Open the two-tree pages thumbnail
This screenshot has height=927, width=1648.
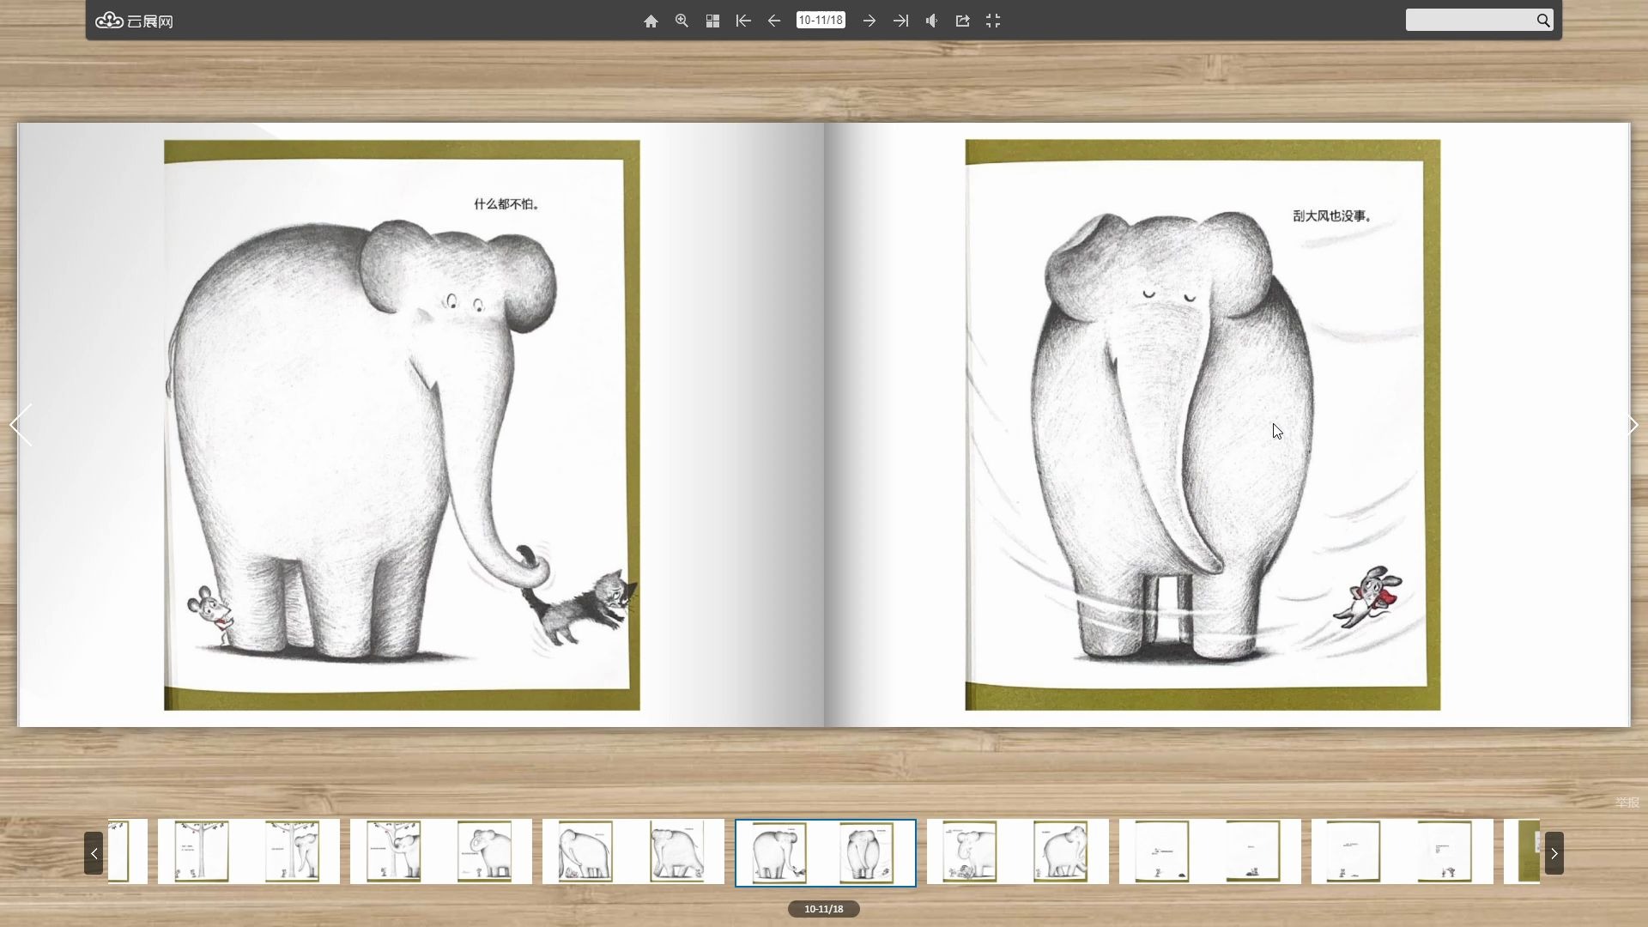point(249,851)
